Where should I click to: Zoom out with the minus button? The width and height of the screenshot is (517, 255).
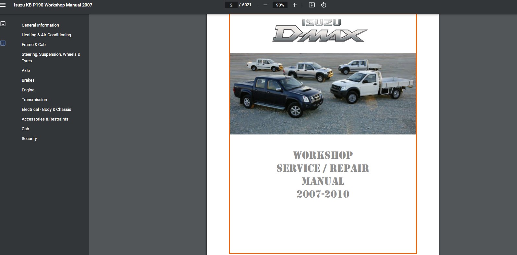[265, 5]
